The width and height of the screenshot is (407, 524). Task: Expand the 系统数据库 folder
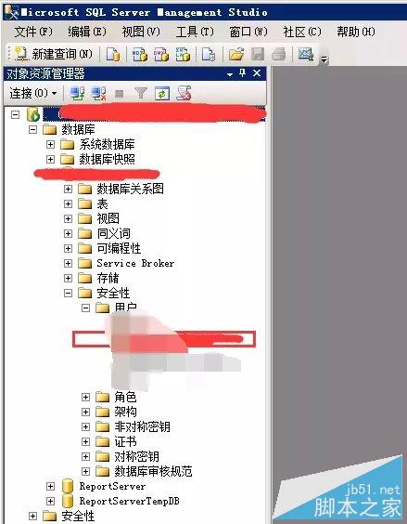tap(50, 144)
